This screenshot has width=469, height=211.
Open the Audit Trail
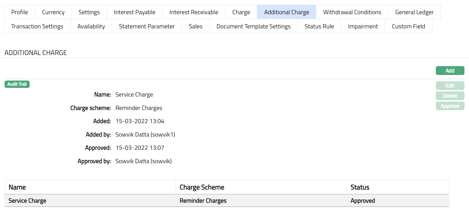click(x=17, y=84)
